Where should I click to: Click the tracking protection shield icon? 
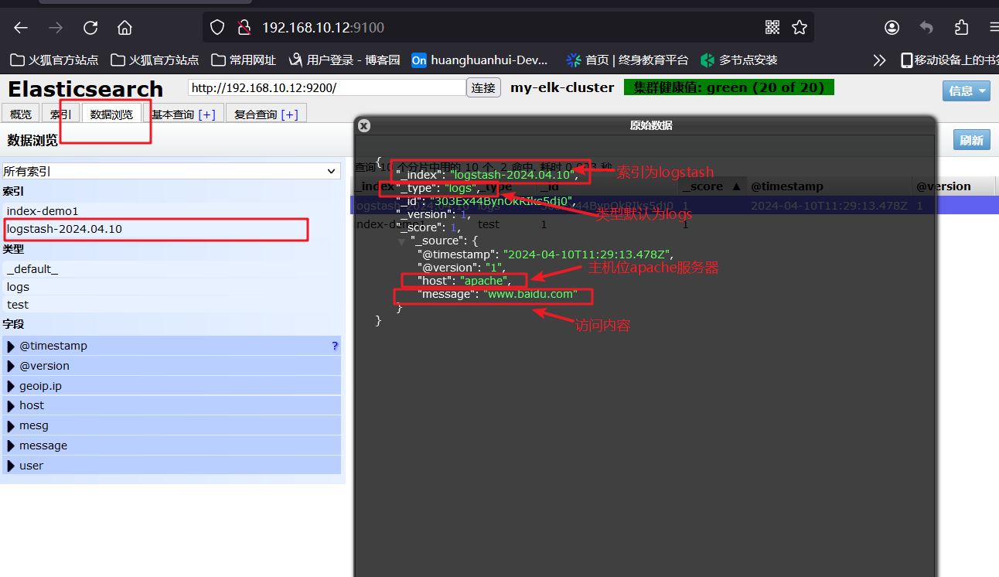click(217, 28)
